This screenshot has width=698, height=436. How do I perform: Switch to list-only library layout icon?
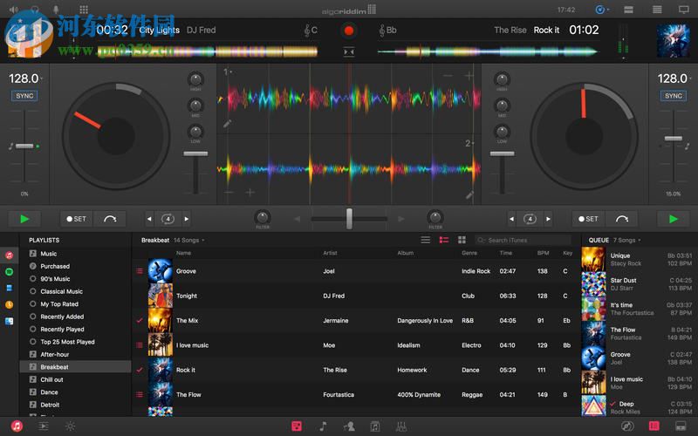(x=657, y=10)
